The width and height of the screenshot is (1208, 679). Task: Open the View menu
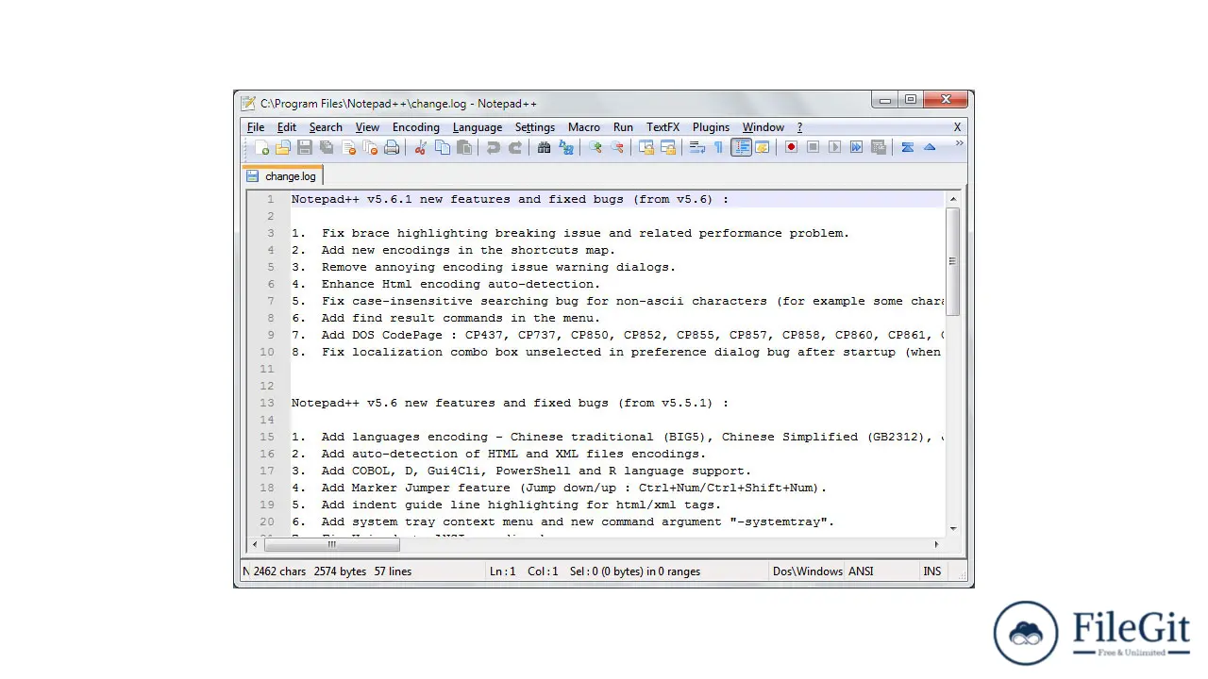point(367,127)
